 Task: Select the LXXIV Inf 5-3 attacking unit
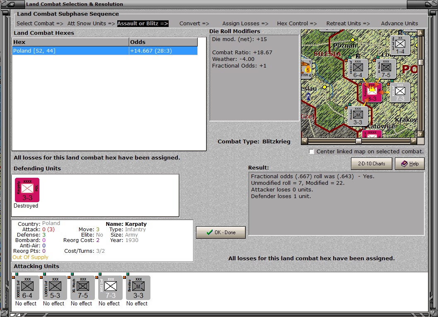(x=55, y=288)
